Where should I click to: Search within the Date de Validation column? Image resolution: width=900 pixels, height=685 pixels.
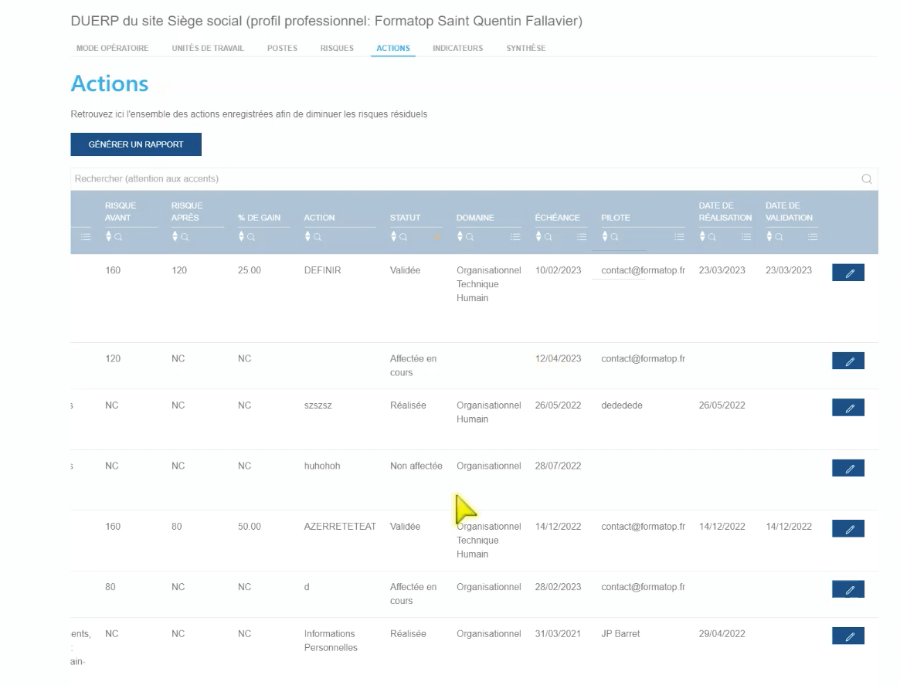pos(779,237)
